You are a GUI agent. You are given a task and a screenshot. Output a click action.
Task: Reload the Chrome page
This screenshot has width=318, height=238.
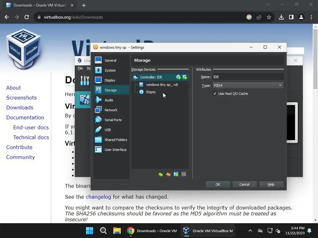(x=27, y=17)
